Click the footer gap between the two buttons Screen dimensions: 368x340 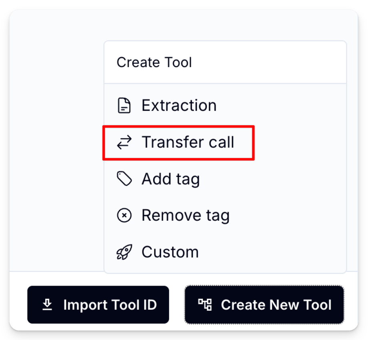pyautogui.click(x=176, y=305)
